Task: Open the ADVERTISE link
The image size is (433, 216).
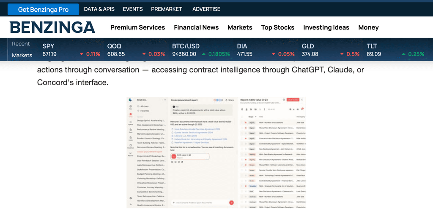Action: (x=206, y=9)
